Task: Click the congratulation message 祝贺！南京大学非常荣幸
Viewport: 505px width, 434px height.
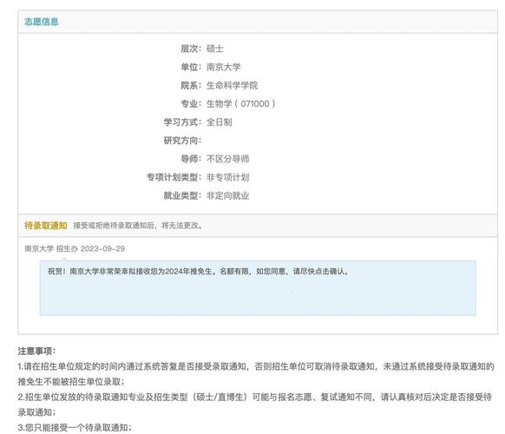Action: [199, 272]
